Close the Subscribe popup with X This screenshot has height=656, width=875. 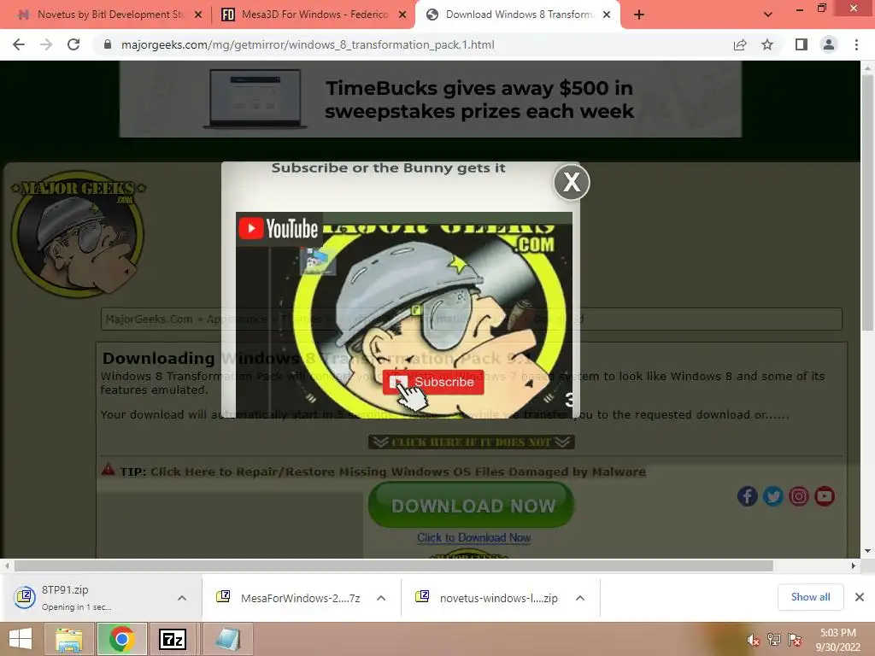tap(572, 182)
